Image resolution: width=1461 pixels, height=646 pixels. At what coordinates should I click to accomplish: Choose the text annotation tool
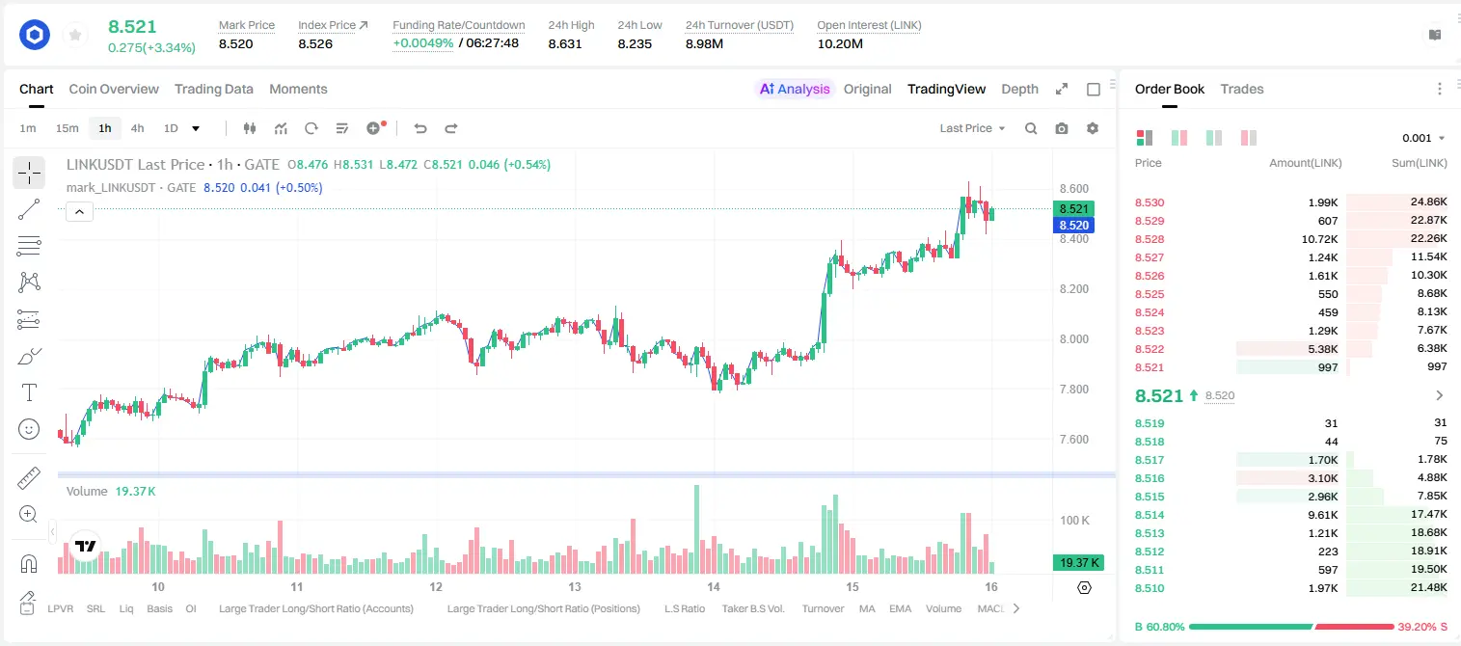click(29, 392)
